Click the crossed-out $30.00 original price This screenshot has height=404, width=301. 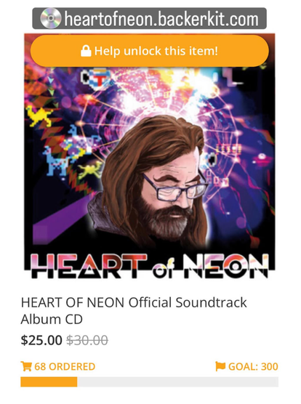[x=87, y=340]
